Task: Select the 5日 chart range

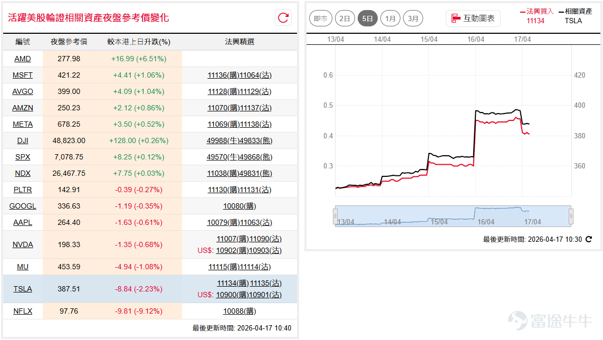Action: (x=367, y=18)
